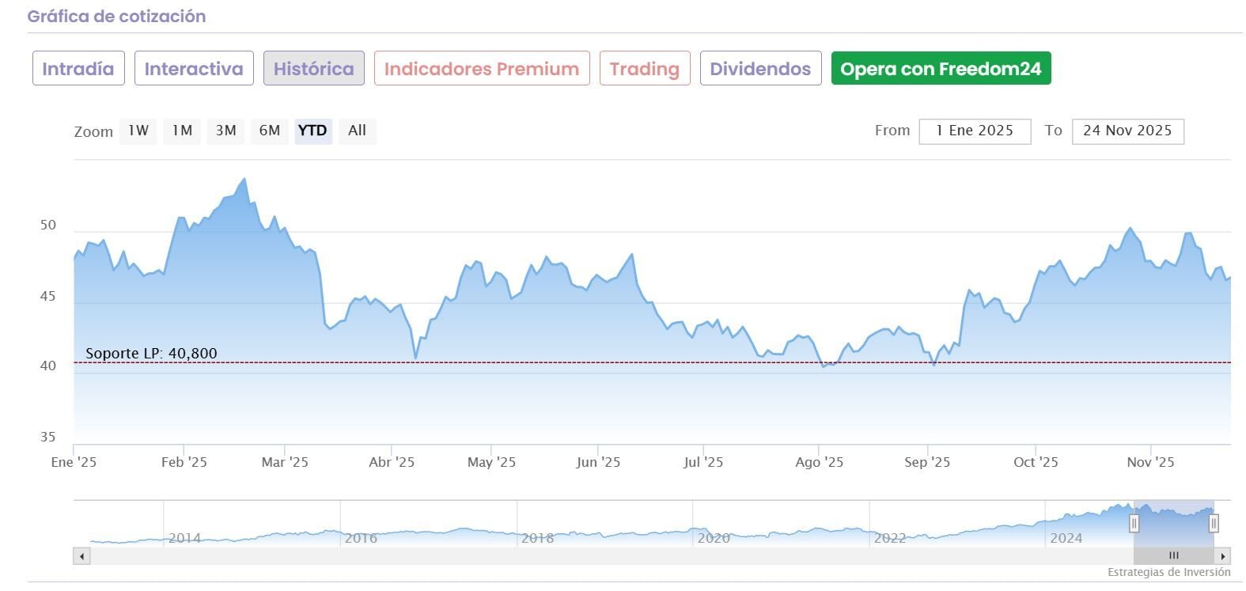Image resolution: width=1246 pixels, height=591 pixels.
Task: Show All historical data range
Action: pos(357,131)
